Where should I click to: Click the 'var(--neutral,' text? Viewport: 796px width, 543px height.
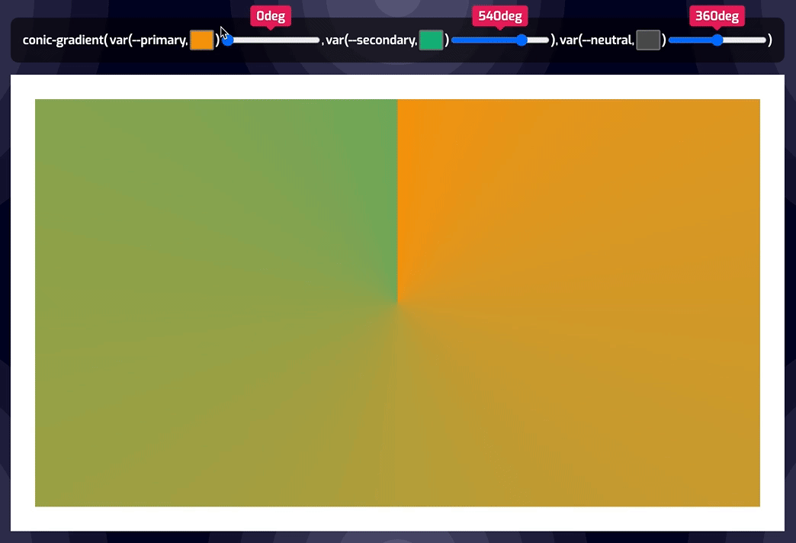[597, 40]
